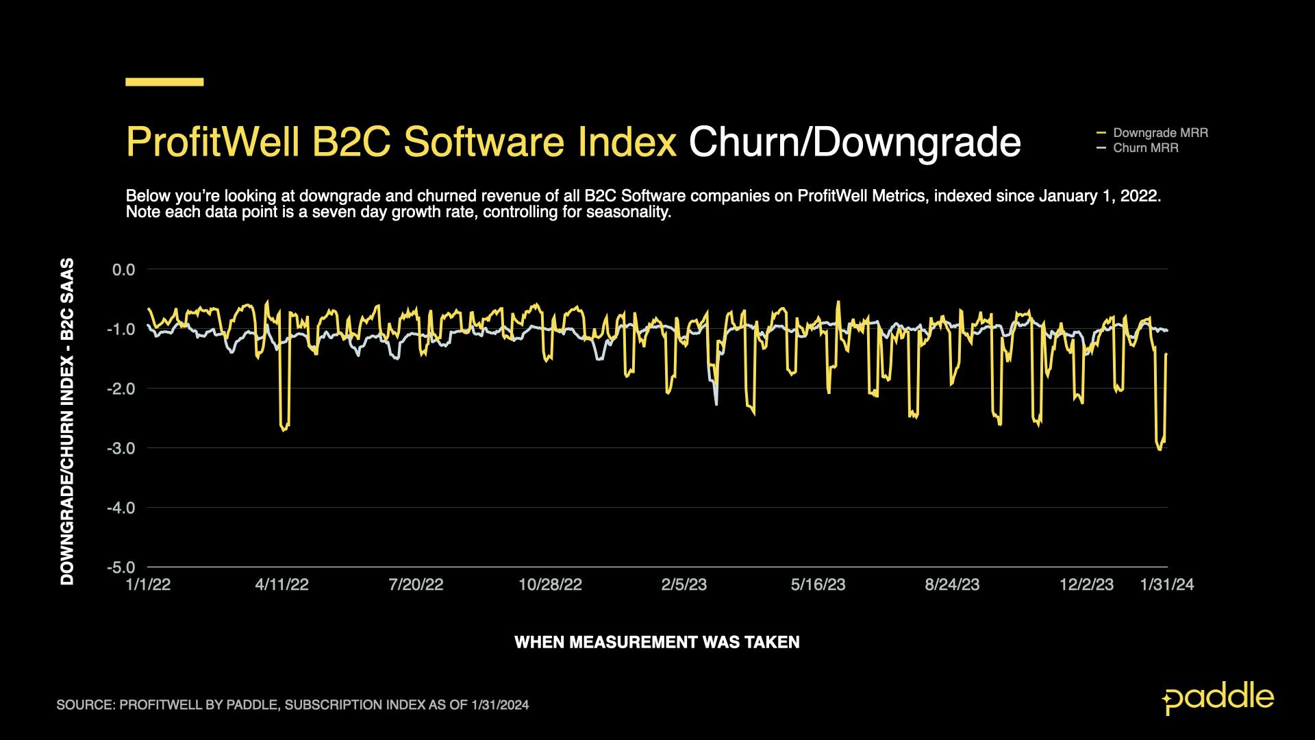Click the 8/24/23 x-axis date label
Viewport: 1315px width, 740px height.
pyautogui.click(x=952, y=584)
